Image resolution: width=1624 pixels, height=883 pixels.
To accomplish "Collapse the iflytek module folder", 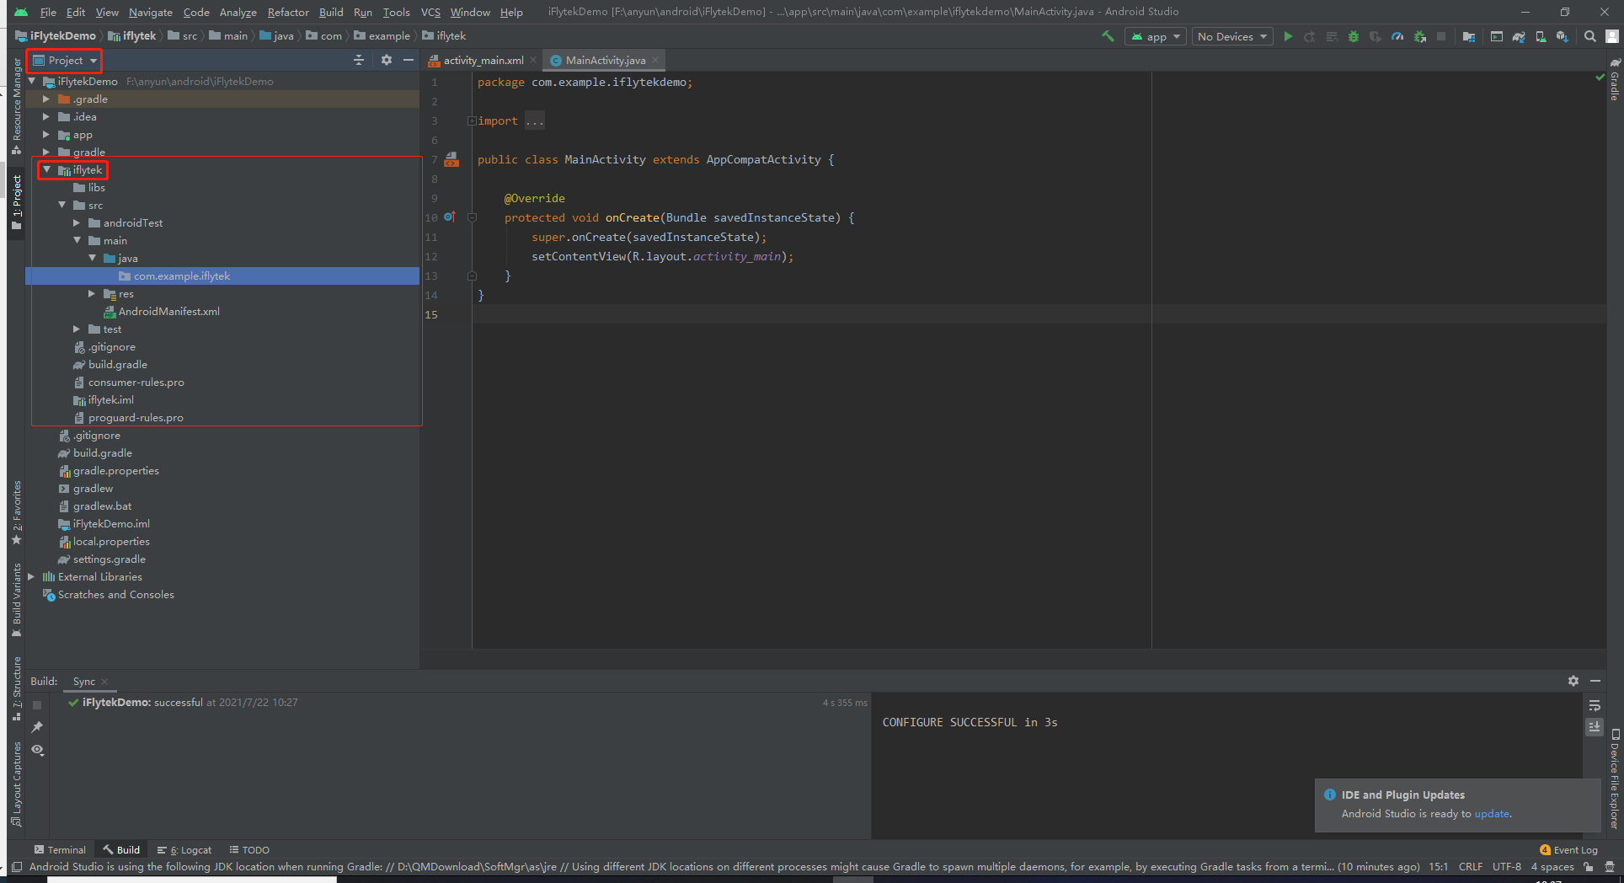I will (47, 169).
